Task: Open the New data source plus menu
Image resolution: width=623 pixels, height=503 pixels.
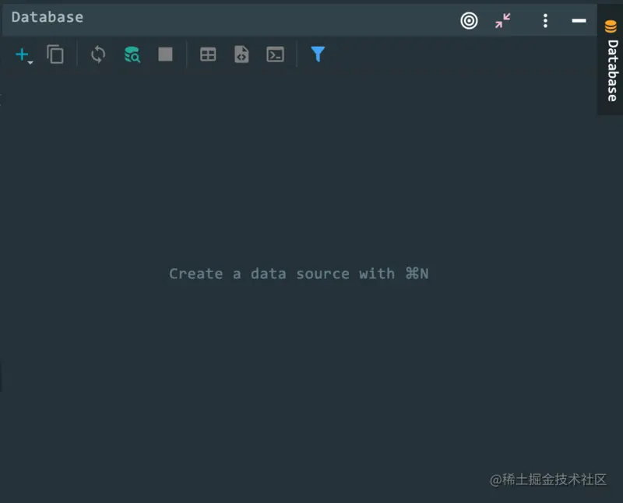Action: 24,55
